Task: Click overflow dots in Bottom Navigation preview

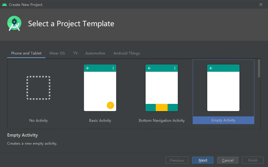Action: click(x=175, y=68)
